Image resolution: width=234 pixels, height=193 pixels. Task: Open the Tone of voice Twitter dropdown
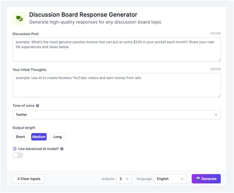click(117, 115)
